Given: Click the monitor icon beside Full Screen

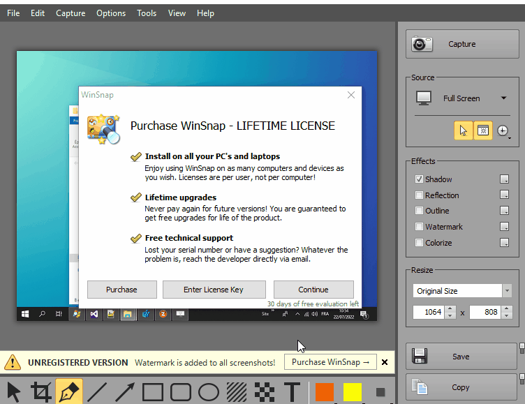Looking at the screenshot, I should click(424, 98).
